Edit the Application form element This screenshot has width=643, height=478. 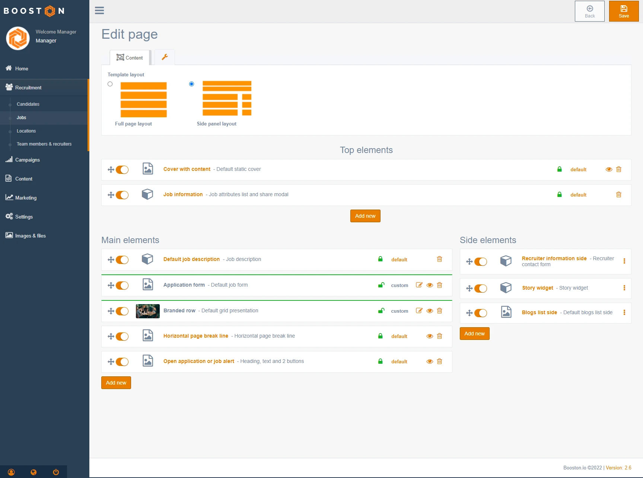tap(419, 285)
